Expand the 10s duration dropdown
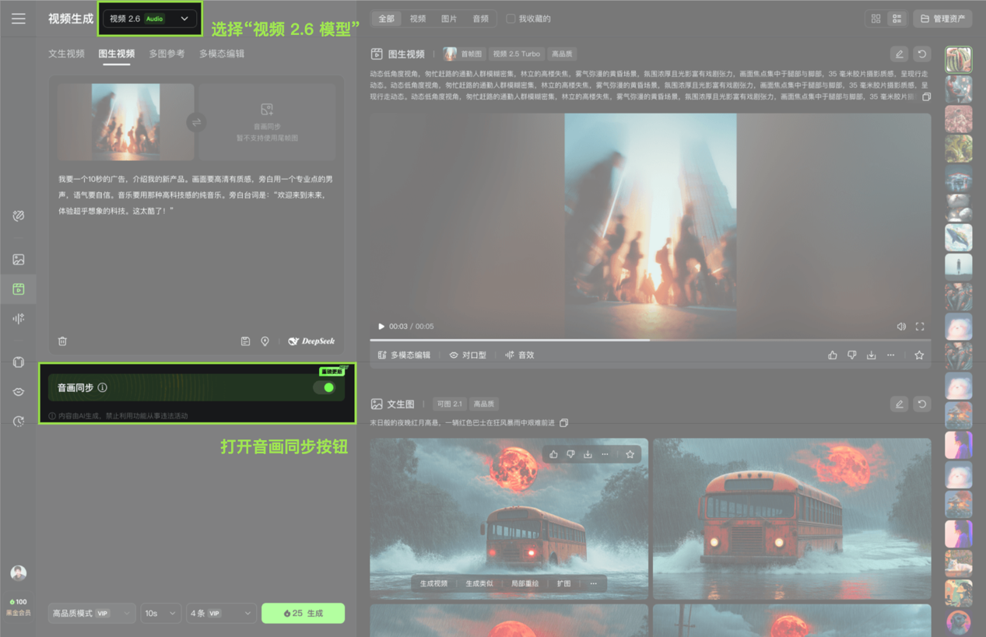The width and height of the screenshot is (986, 637). tap(160, 613)
